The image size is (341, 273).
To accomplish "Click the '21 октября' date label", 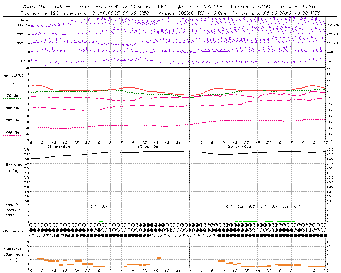I will 58,147.
